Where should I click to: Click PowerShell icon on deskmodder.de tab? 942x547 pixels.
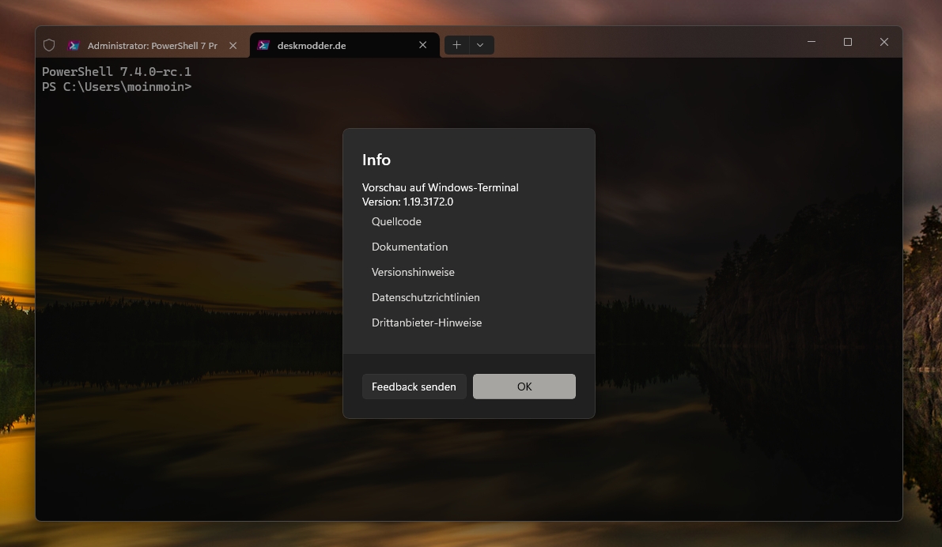(263, 46)
